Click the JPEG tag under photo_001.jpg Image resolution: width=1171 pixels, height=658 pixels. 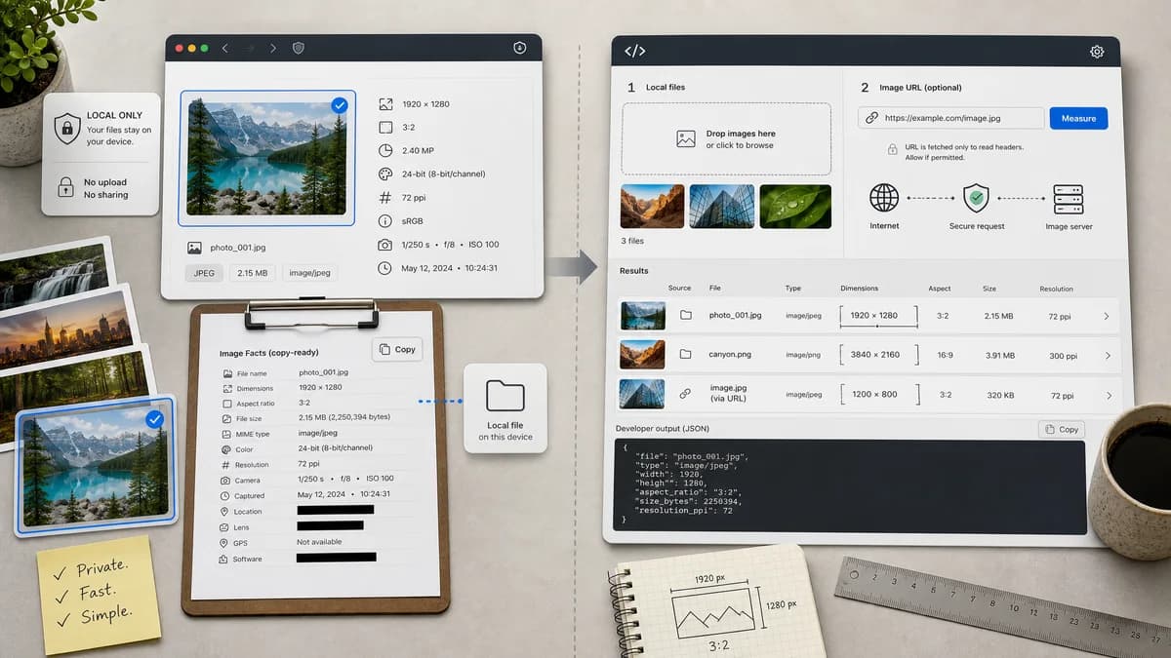(204, 273)
